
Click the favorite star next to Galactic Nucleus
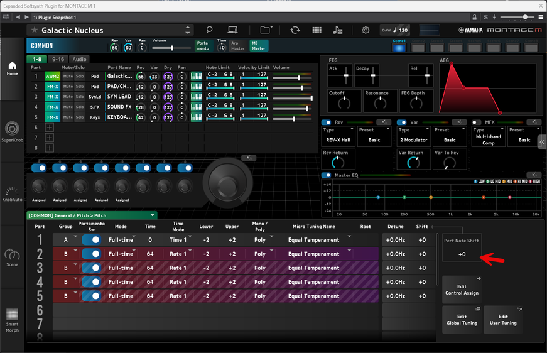34,30
